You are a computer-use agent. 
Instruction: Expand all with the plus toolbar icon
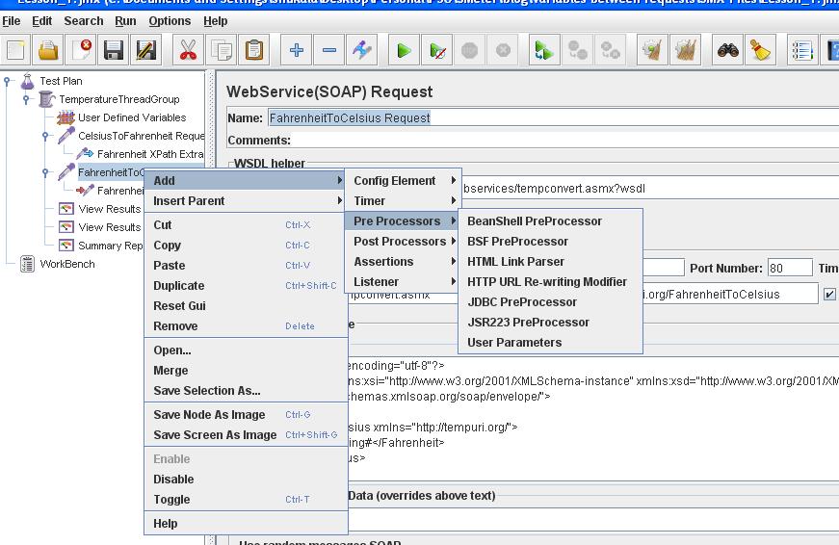pyautogui.click(x=296, y=50)
